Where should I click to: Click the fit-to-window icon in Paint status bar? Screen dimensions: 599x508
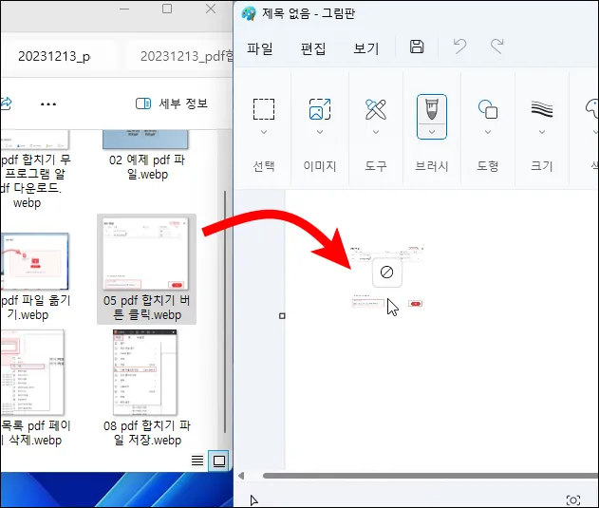point(573,500)
